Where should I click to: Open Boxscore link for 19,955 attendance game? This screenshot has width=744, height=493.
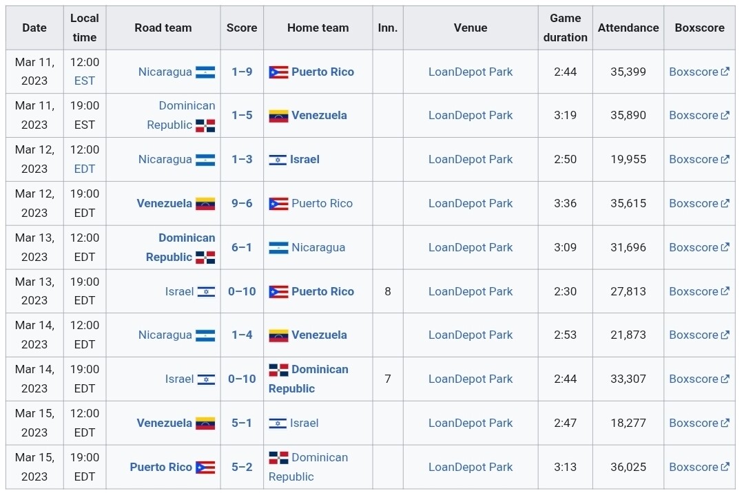point(694,159)
